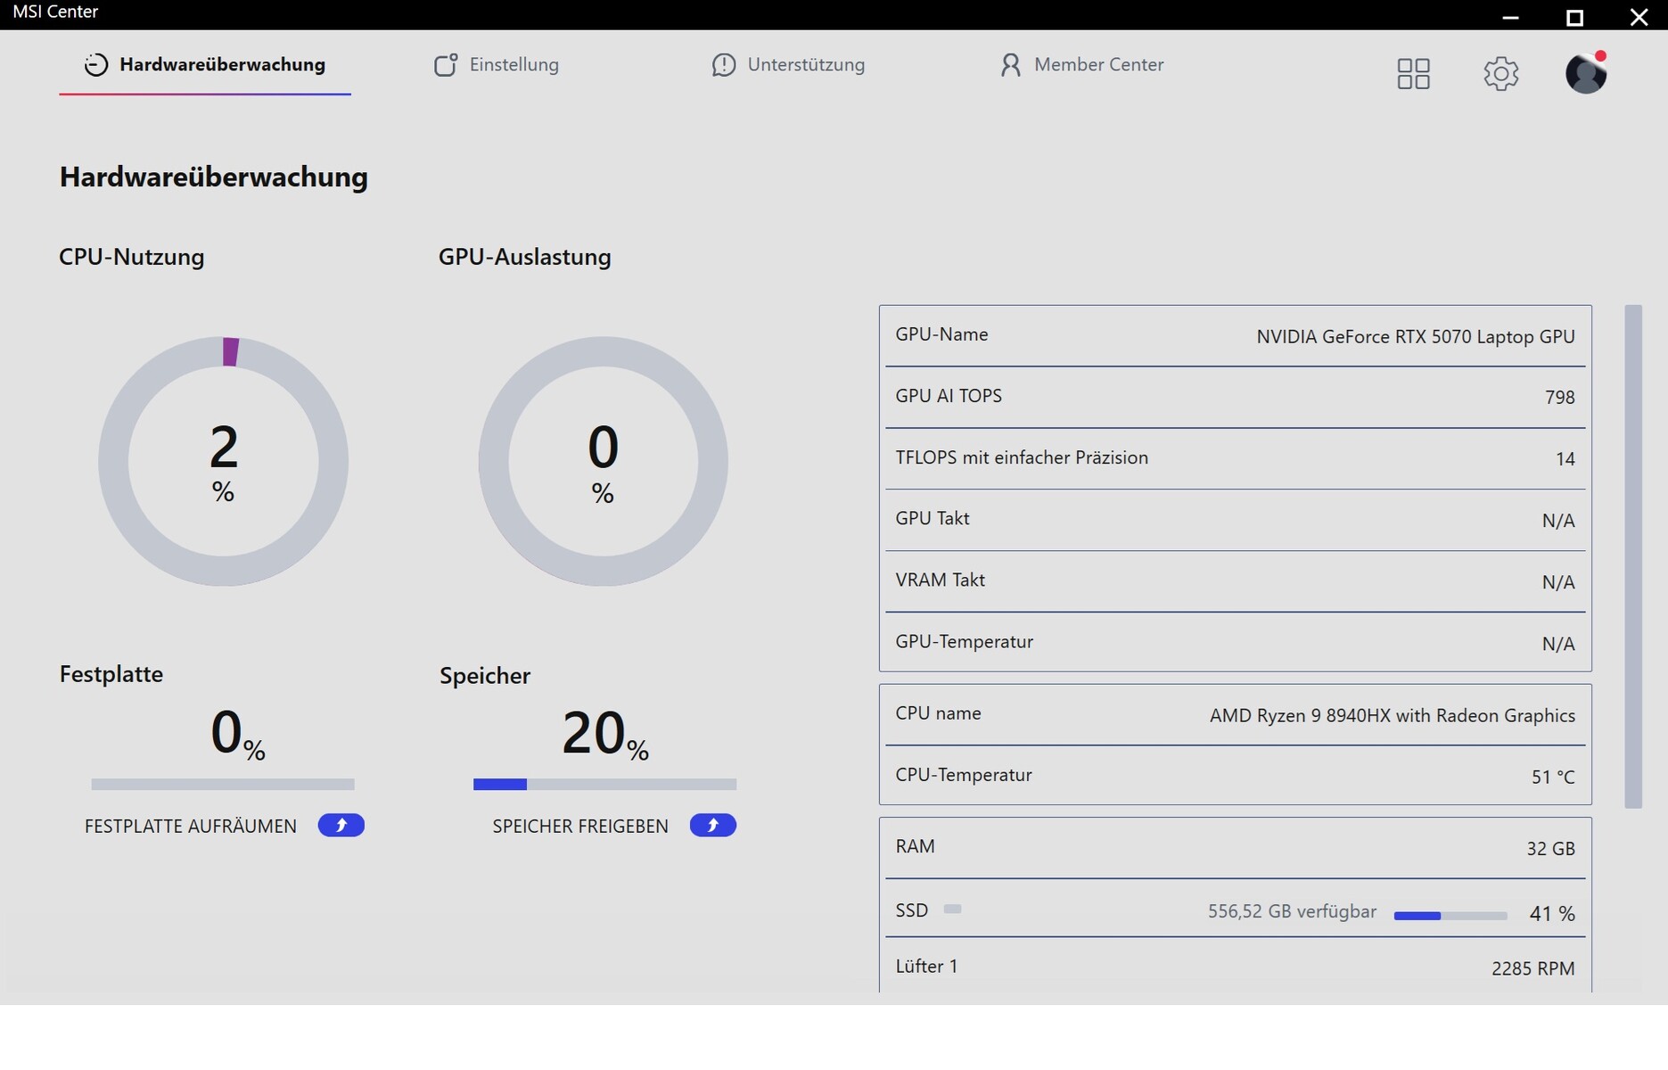The height and width of the screenshot is (1070, 1668).
Task: Select the GPU-Name row
Action: coord(1236,336)
